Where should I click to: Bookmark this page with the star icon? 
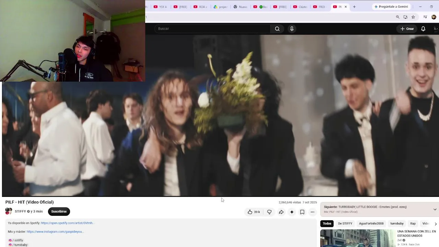click(x=413, y=17)
